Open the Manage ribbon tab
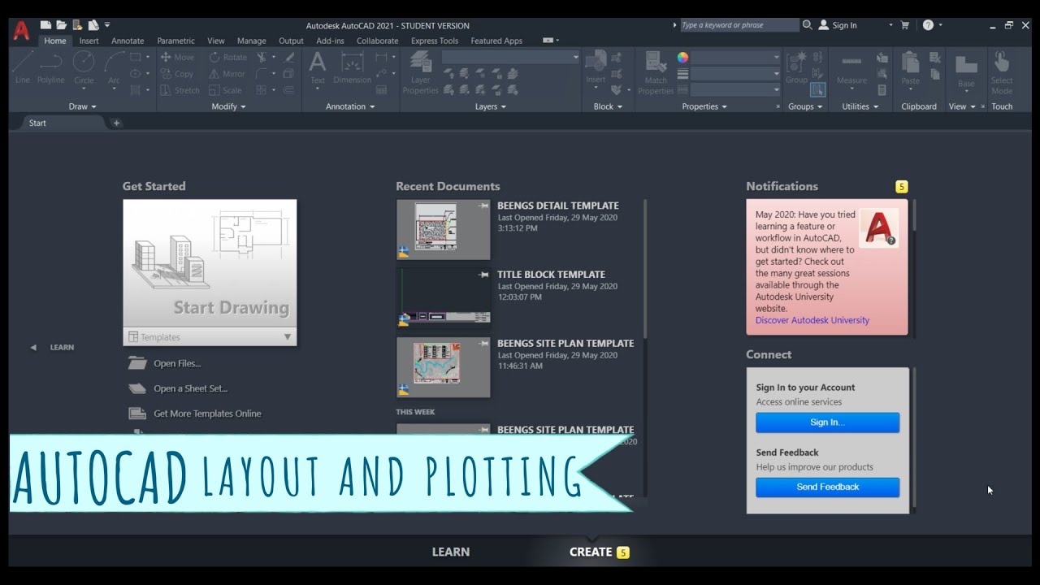 click(x=252, y=41)
